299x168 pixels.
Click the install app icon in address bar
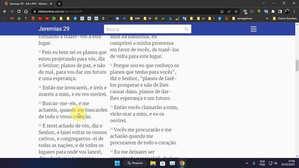click(x=222, y=11)
